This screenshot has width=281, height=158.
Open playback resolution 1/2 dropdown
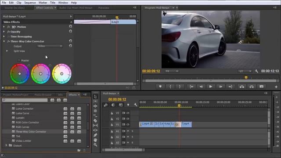(x=245, y=71)
